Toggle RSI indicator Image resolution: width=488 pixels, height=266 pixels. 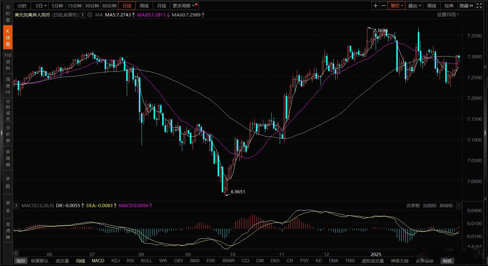[x=130, y=261]
